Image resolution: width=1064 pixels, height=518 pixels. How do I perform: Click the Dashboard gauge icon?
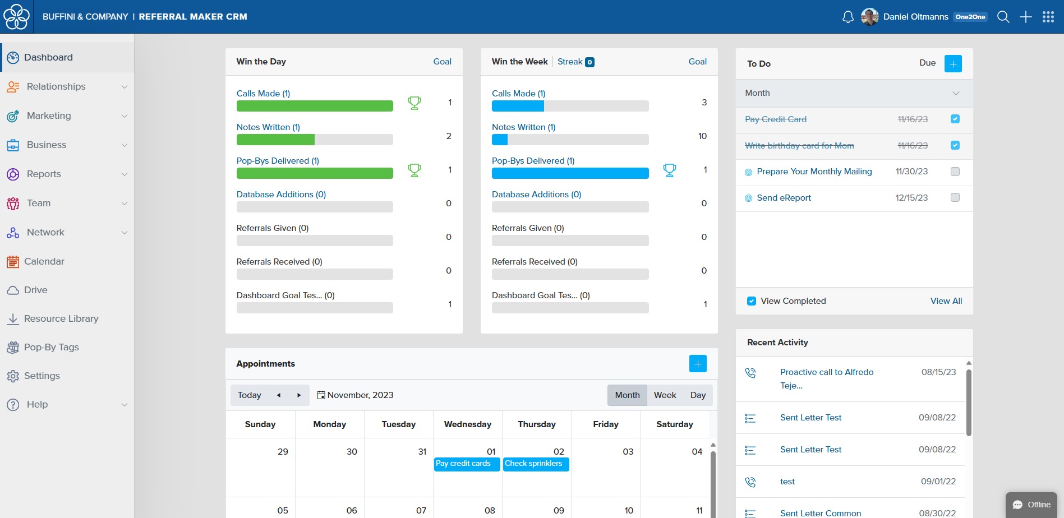13,57
